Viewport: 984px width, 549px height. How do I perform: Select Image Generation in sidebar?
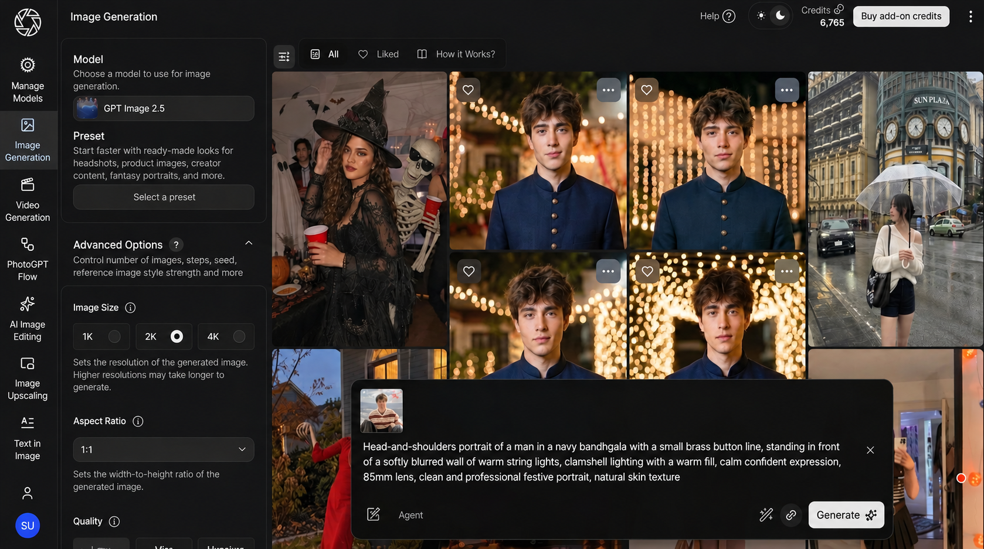[x=28, y=140]
